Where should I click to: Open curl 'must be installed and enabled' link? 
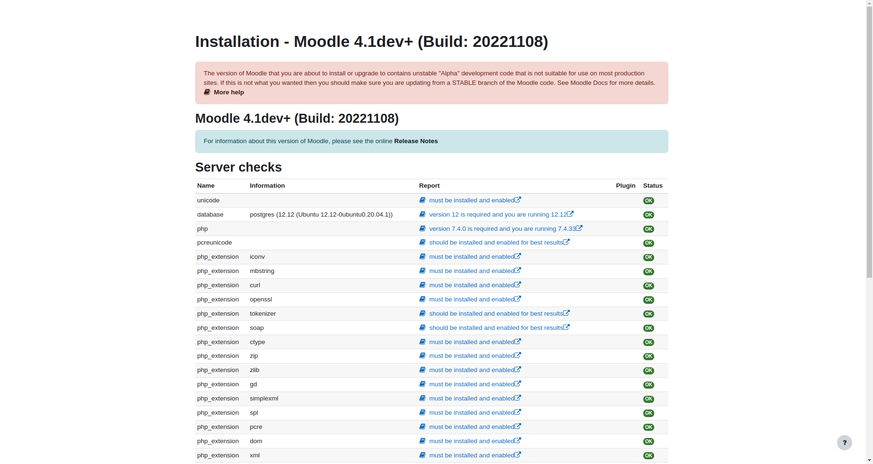(x=471, y=285)
